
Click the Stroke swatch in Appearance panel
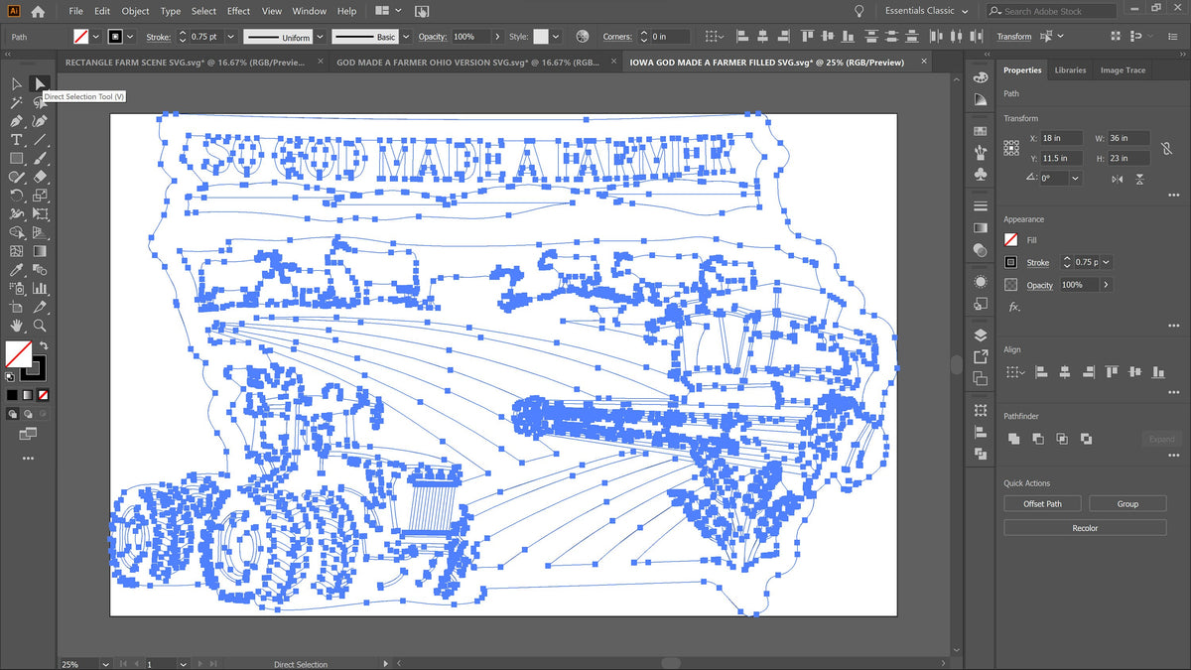1011,263
